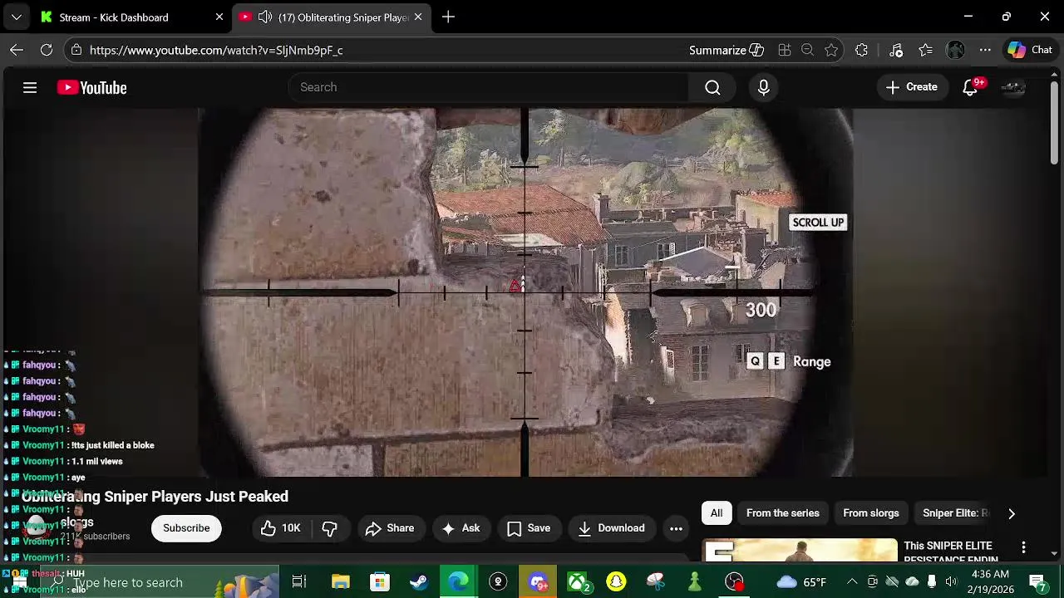
Task: Open the more actions ellipsis below the video
Action: (676, 528)
